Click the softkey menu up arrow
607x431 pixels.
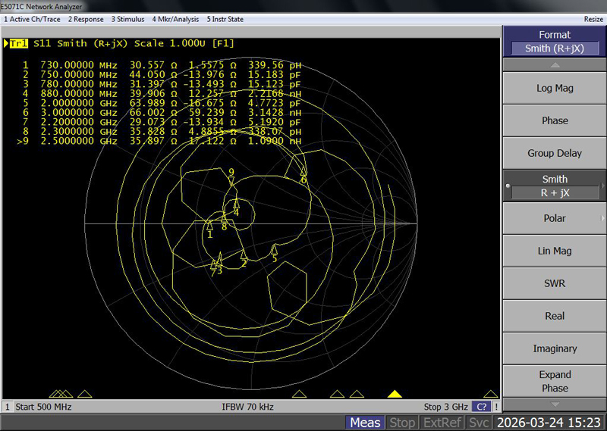[x=555, y=65]
